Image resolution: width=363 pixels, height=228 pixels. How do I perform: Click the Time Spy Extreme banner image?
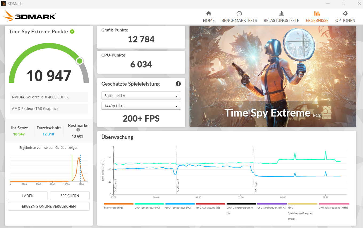coord(273,76)
